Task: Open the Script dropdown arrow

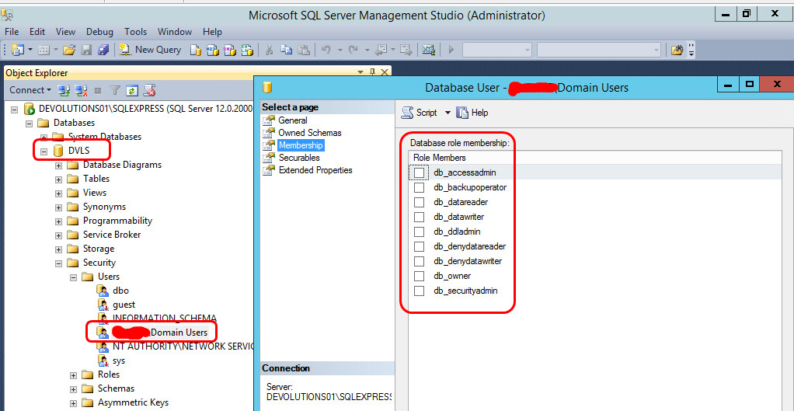Action: tap(447, 113)
